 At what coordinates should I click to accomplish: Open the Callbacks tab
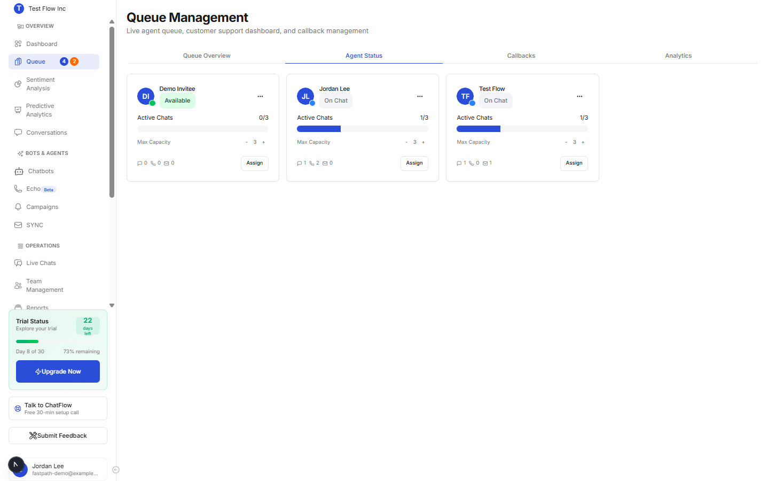tap(521, 56)
